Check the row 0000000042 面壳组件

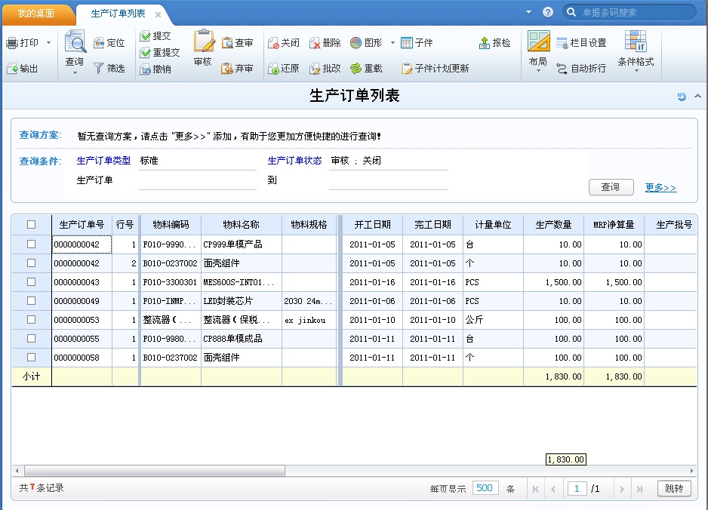coord(31,263)
